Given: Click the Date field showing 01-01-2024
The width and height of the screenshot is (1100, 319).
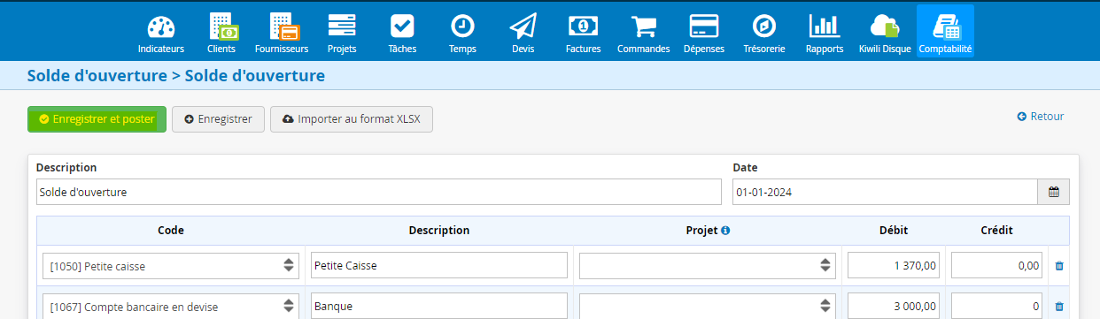Looking at the screenshot, I should pos(885,192).
